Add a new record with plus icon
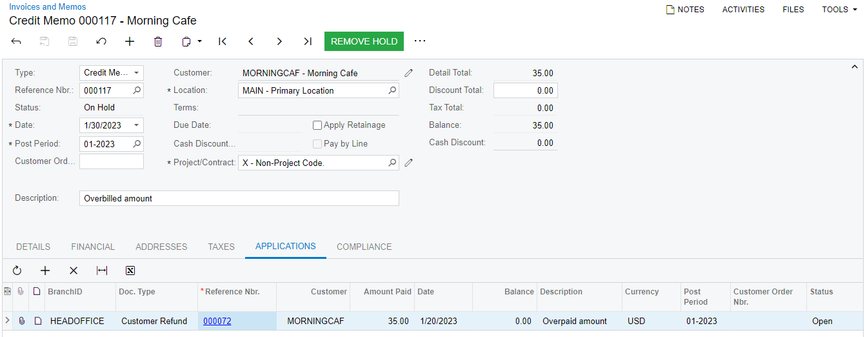The image size is (865, 337). [130, 41]
